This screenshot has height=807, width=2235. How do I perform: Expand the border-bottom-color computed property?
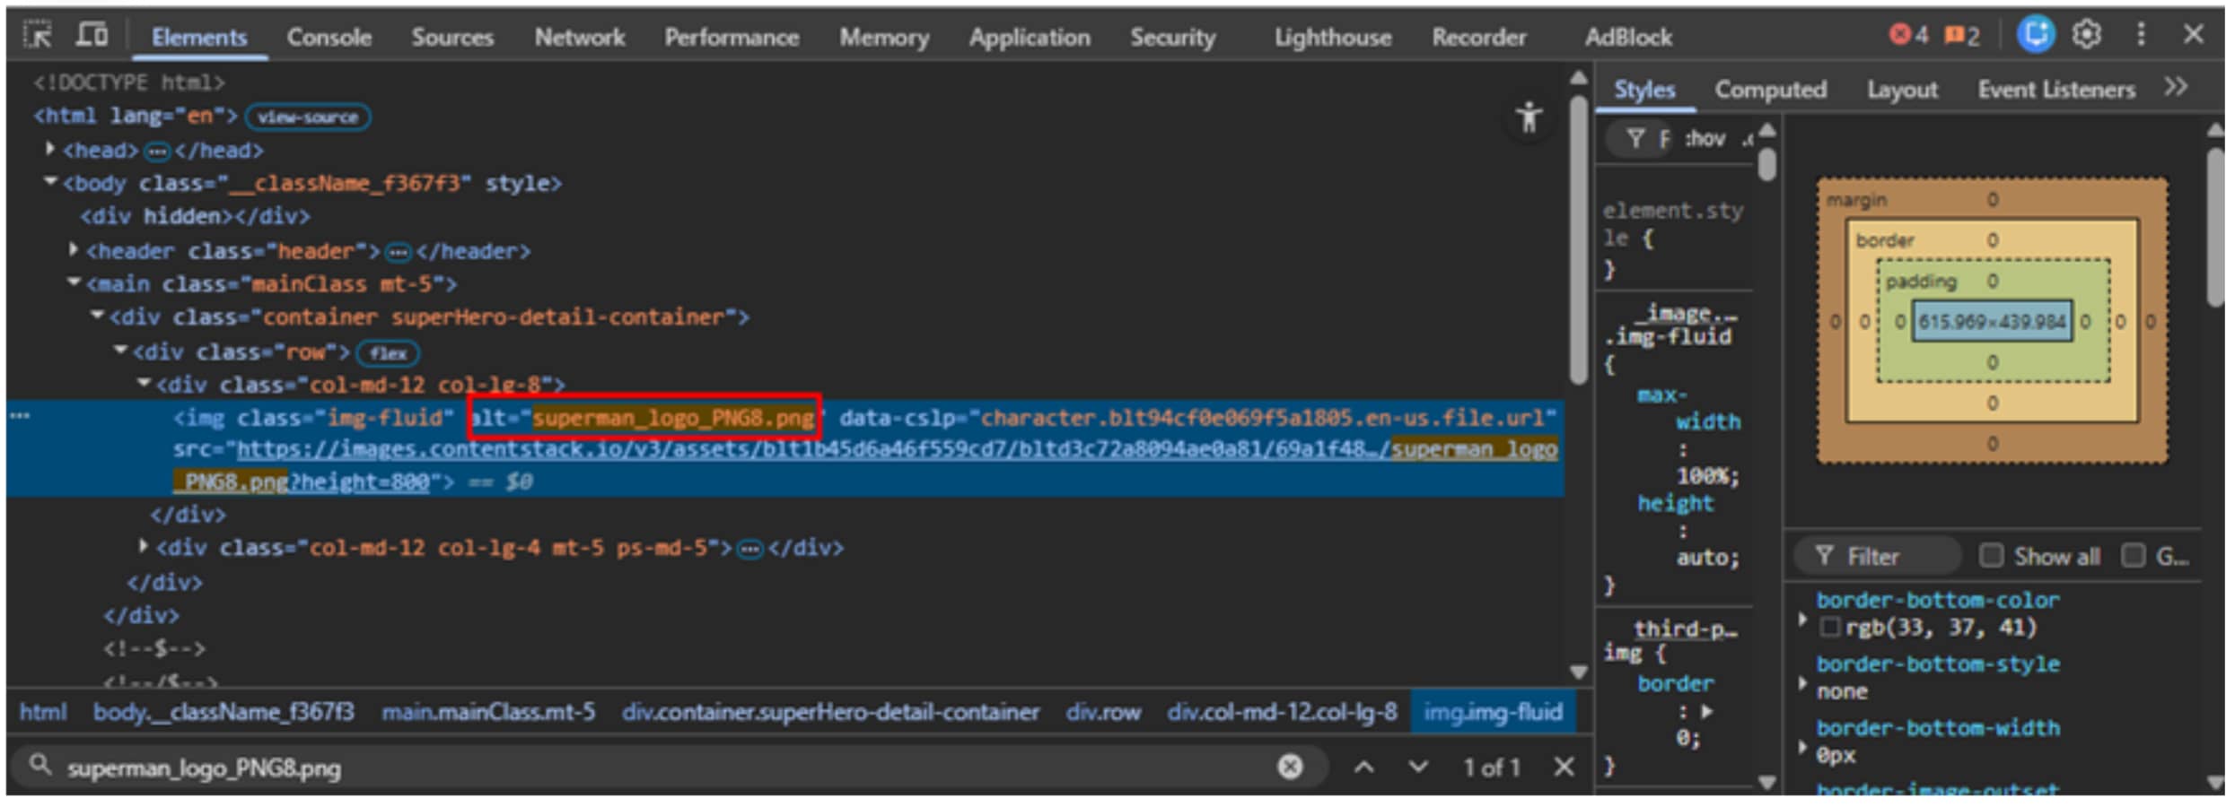[1802, 618]
